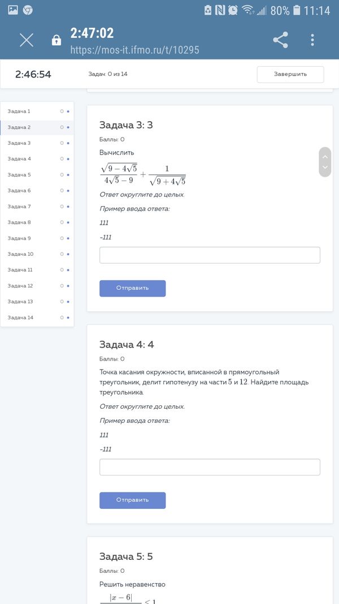Submit answer for Задача 4 with Отправить
The width and height of the screenshot is (339, 604).
coord(132,500)
